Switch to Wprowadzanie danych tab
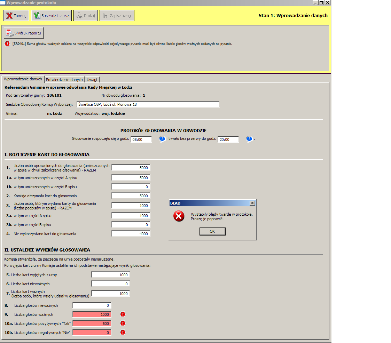Viewport: 391px width, 343px height. pyautogui.click(x=23, y=79)
